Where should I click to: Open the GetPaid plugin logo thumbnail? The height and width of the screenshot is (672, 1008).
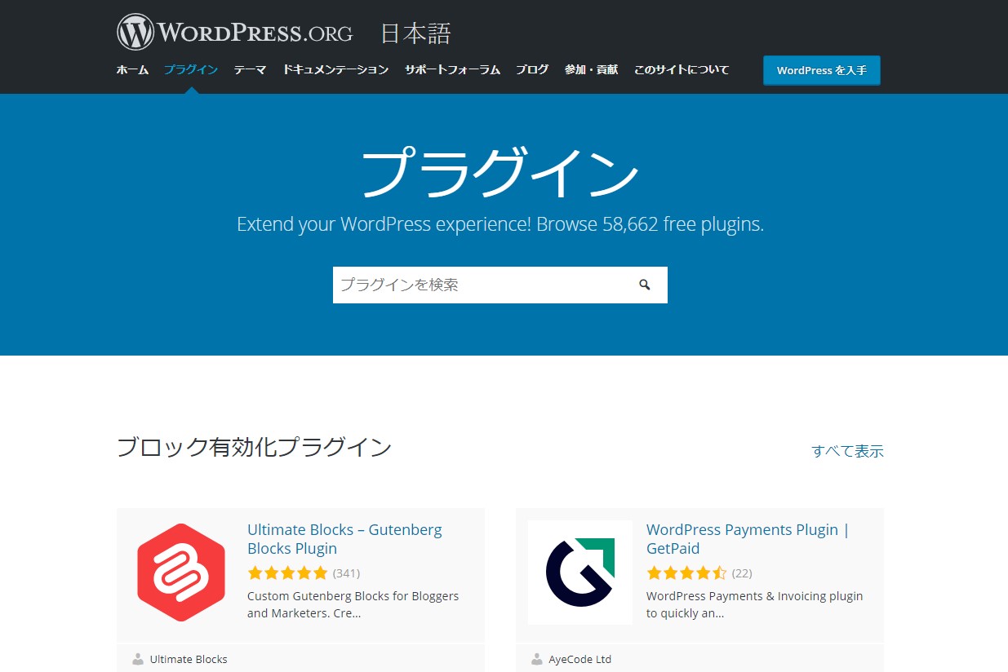click(x=580, y=573)
